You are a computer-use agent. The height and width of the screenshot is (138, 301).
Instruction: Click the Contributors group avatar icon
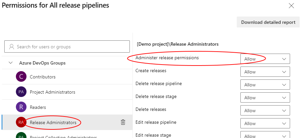(21, 77)
